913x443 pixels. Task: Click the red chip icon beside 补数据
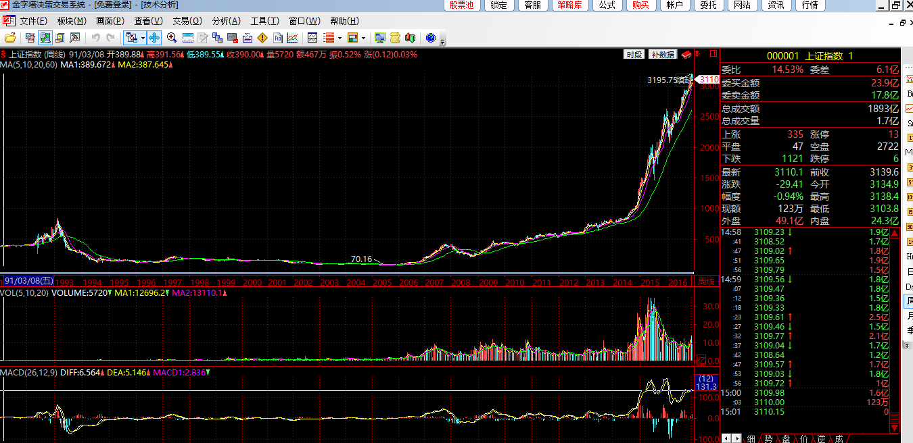pos(686,55)
